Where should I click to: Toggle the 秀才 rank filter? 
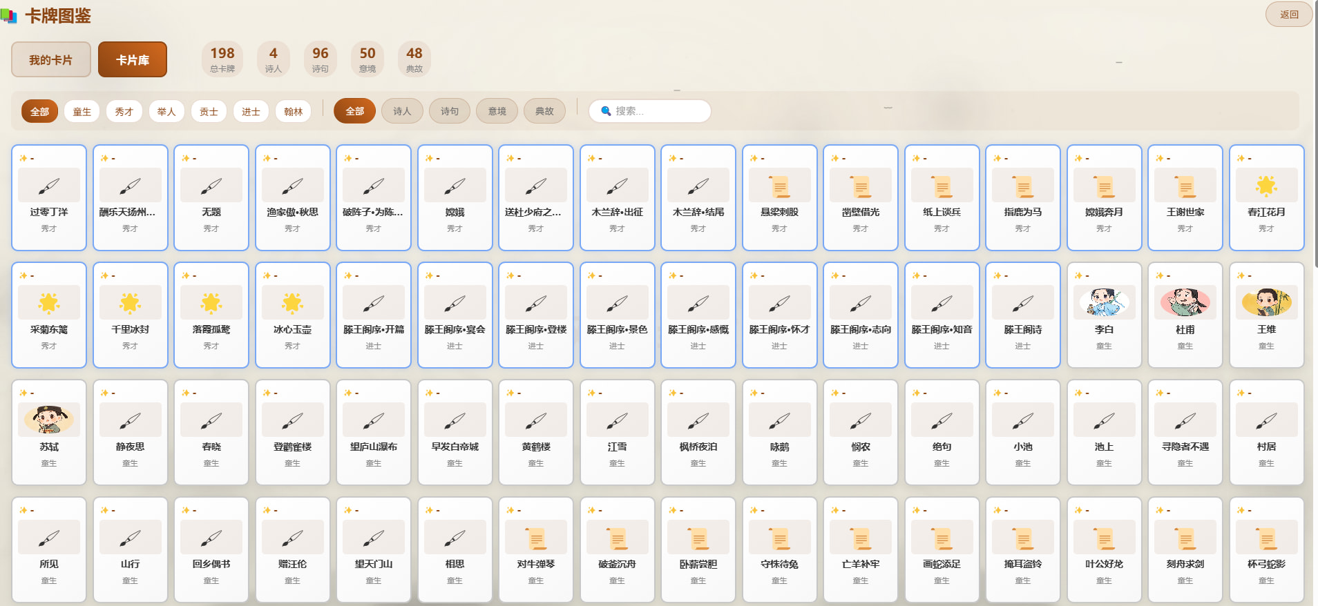(x=124, y=111)
